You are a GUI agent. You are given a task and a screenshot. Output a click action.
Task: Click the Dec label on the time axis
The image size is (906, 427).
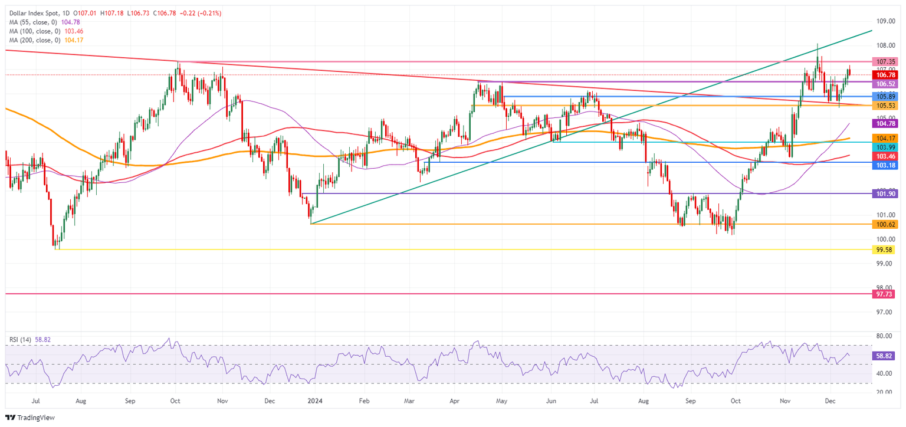click(831, 401)
